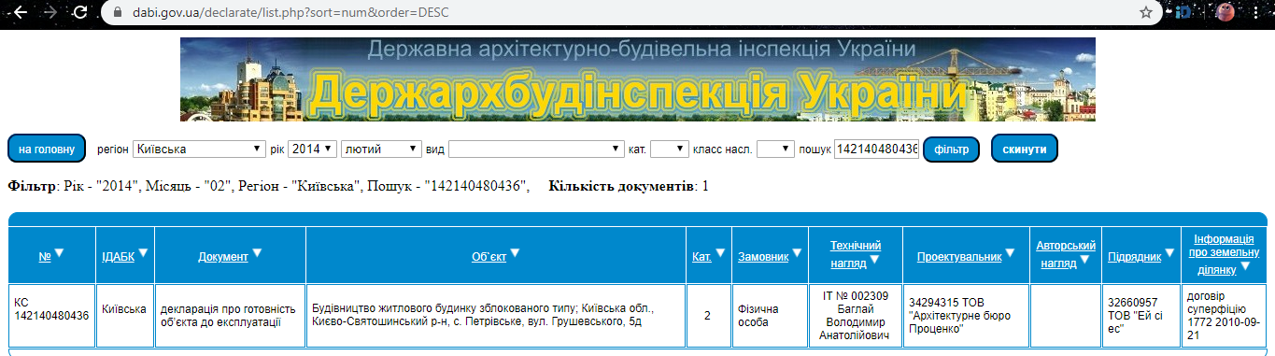The image size is (1275, 356).
Task: Open the кат. dropdown
Action: point(669,149)
